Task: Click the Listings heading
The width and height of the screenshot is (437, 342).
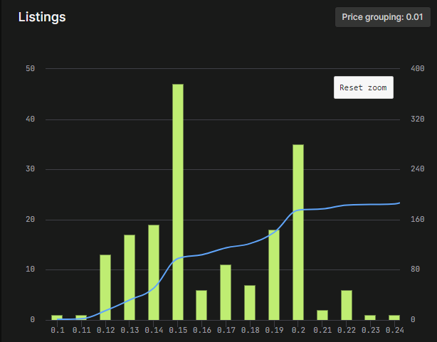Action: 42,17
